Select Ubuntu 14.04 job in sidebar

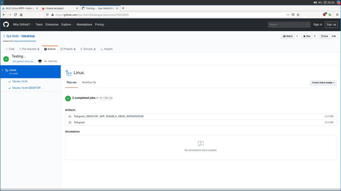(20, 81)
